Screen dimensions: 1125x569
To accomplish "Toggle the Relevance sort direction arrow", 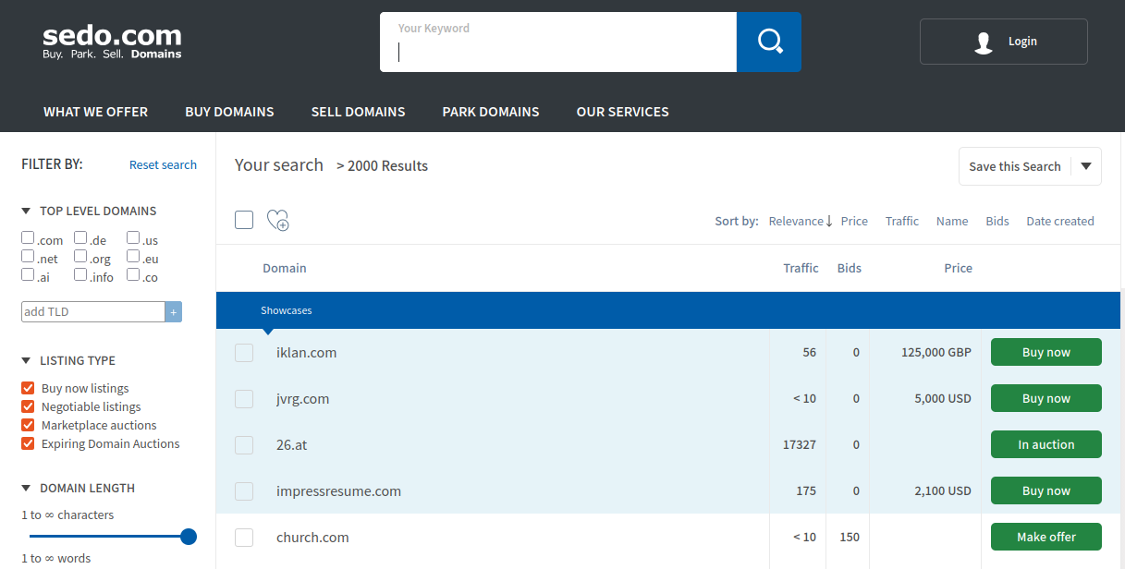I will pyautogui.click(x=829, y=221).
